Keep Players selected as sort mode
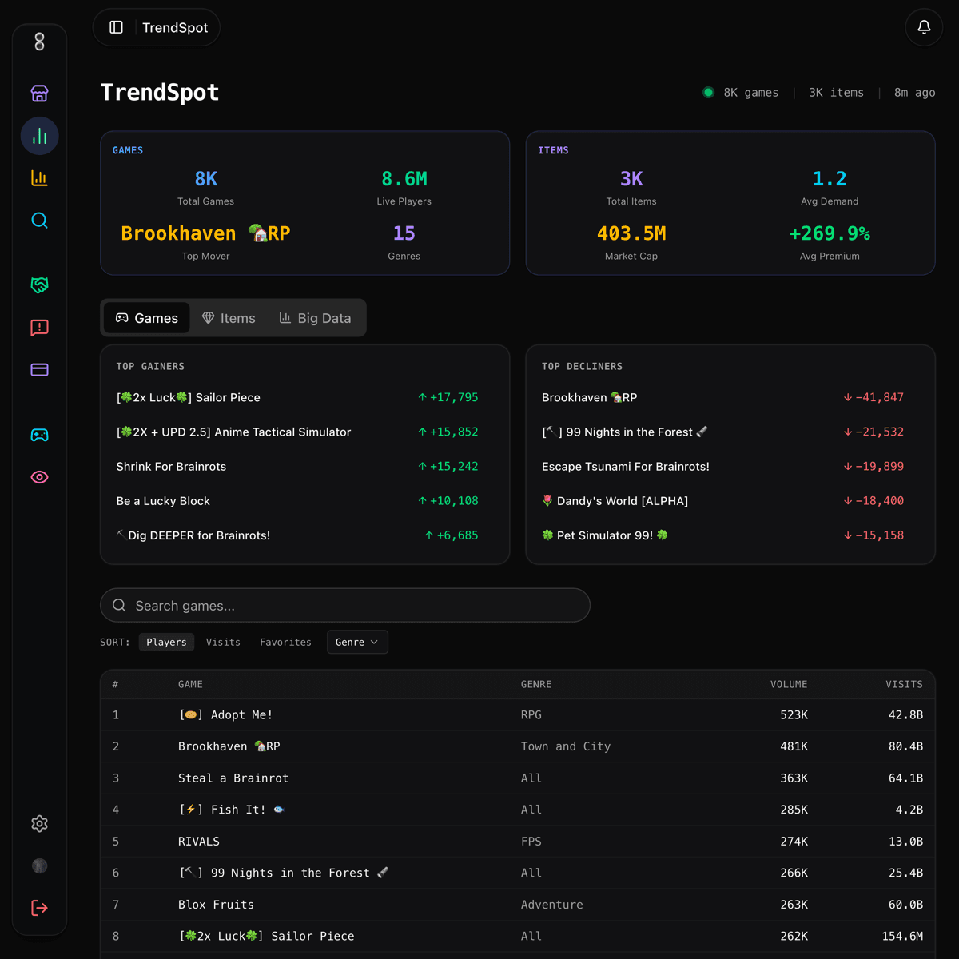This screenshot has height=959, width=959. coord(166,642)
